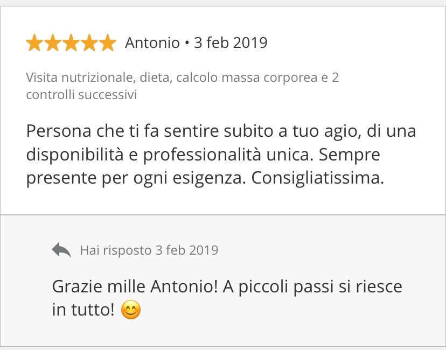Click the reply arrow icon

click(x=61, y=250)
